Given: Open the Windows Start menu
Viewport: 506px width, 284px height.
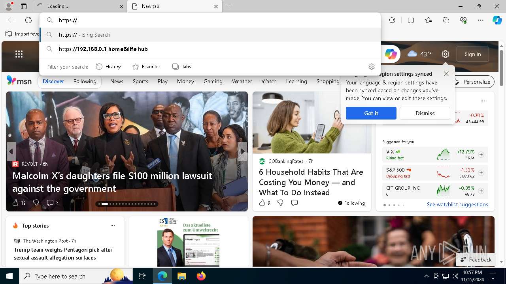Looking at the screenshot, I should pyautogui.click(x=9, y=276).
